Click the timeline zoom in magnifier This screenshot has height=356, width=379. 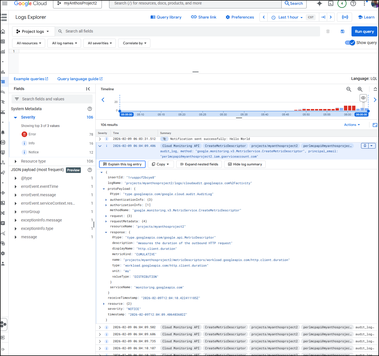(360, 89)
